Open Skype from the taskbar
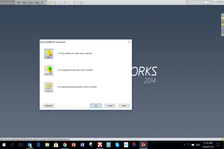This screenshot has width=224, height=149. (x=117, y=145)
